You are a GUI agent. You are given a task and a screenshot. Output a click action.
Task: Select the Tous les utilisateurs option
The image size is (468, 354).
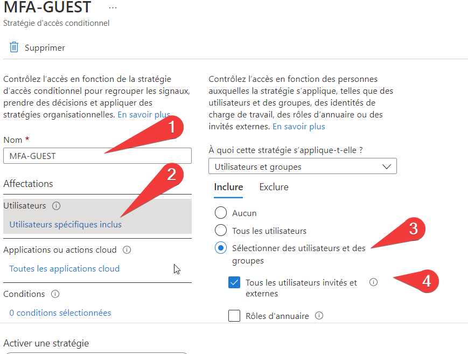click(221, 230)
